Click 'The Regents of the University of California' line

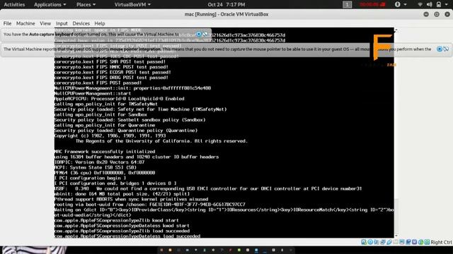point(161,141)
